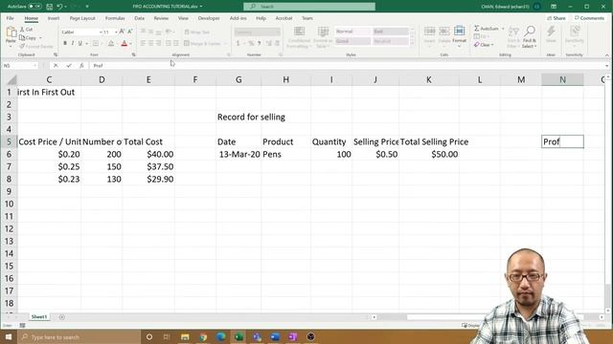Click the formula bar containing Prof
Viewport: 613px width, 344px height.
(347, 66)
